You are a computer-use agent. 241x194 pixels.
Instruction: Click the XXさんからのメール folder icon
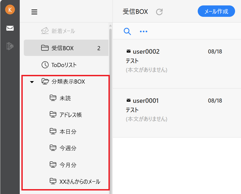pos(53,181)
